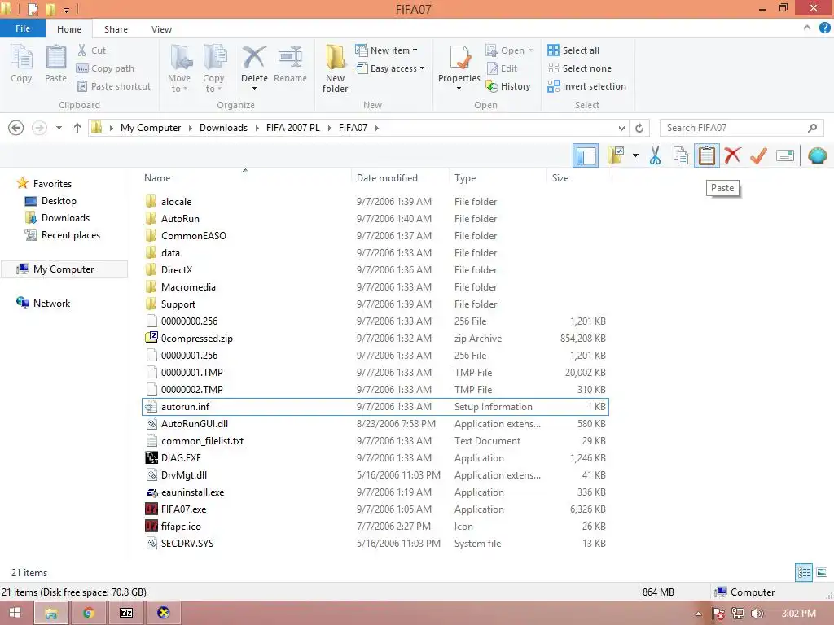Toggle the pane layout icon in secondary toolbar
Viewport: 834px width, 625px height.
pyautogui.click(x=586, y=155)
